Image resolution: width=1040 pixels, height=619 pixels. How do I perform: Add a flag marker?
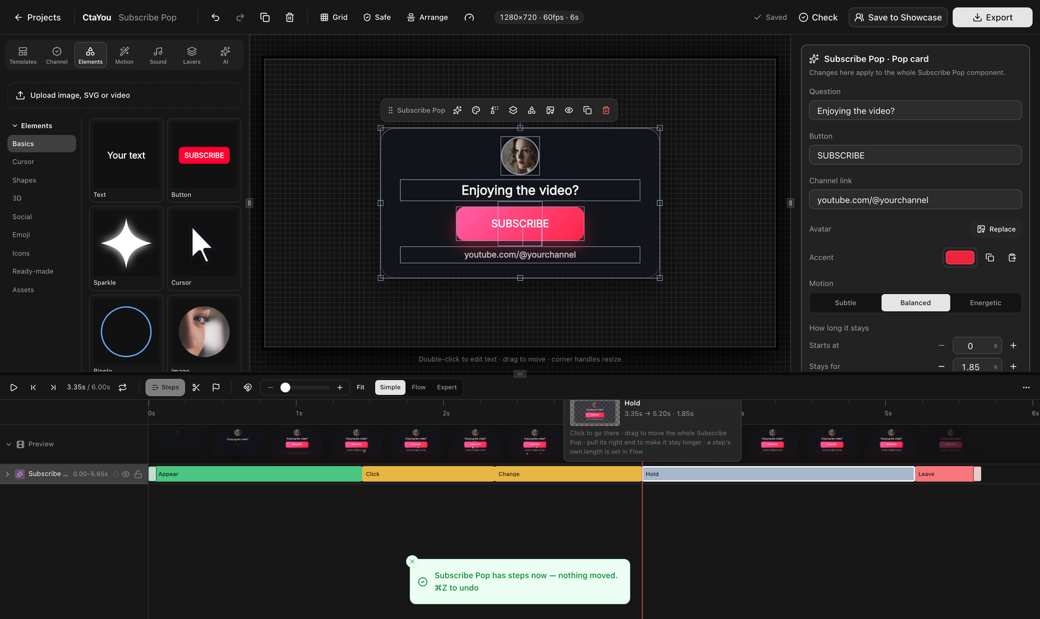216,387
